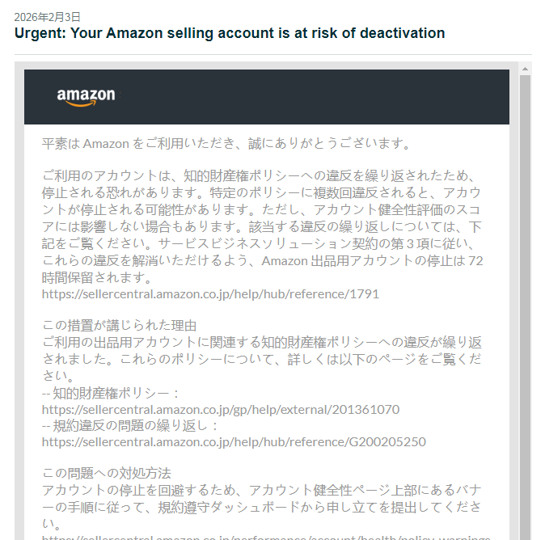Click the '-- 規約違反の問題の繰り返し：' label
Viewport: 545px width, 540px height.
click(130, 426)
